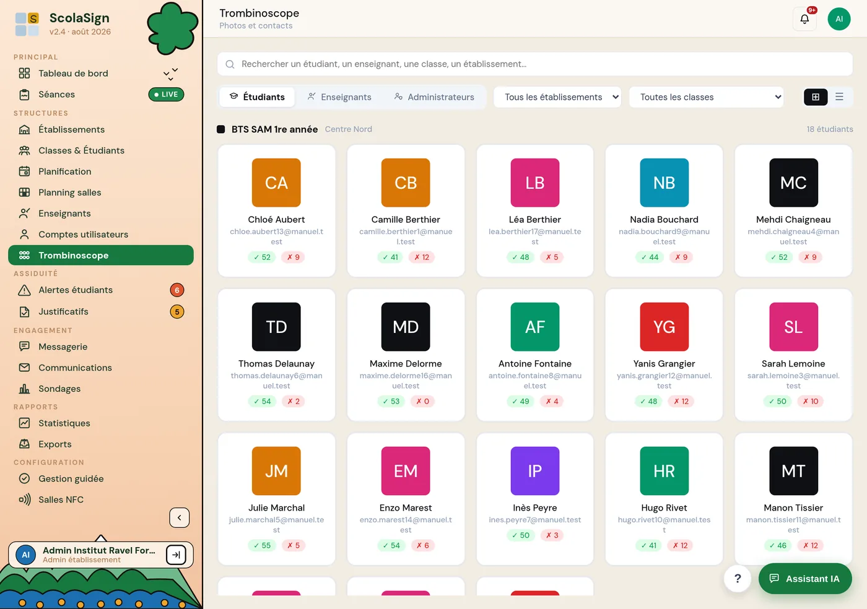Click the Planification calendar icon

[x=25, y=171]
